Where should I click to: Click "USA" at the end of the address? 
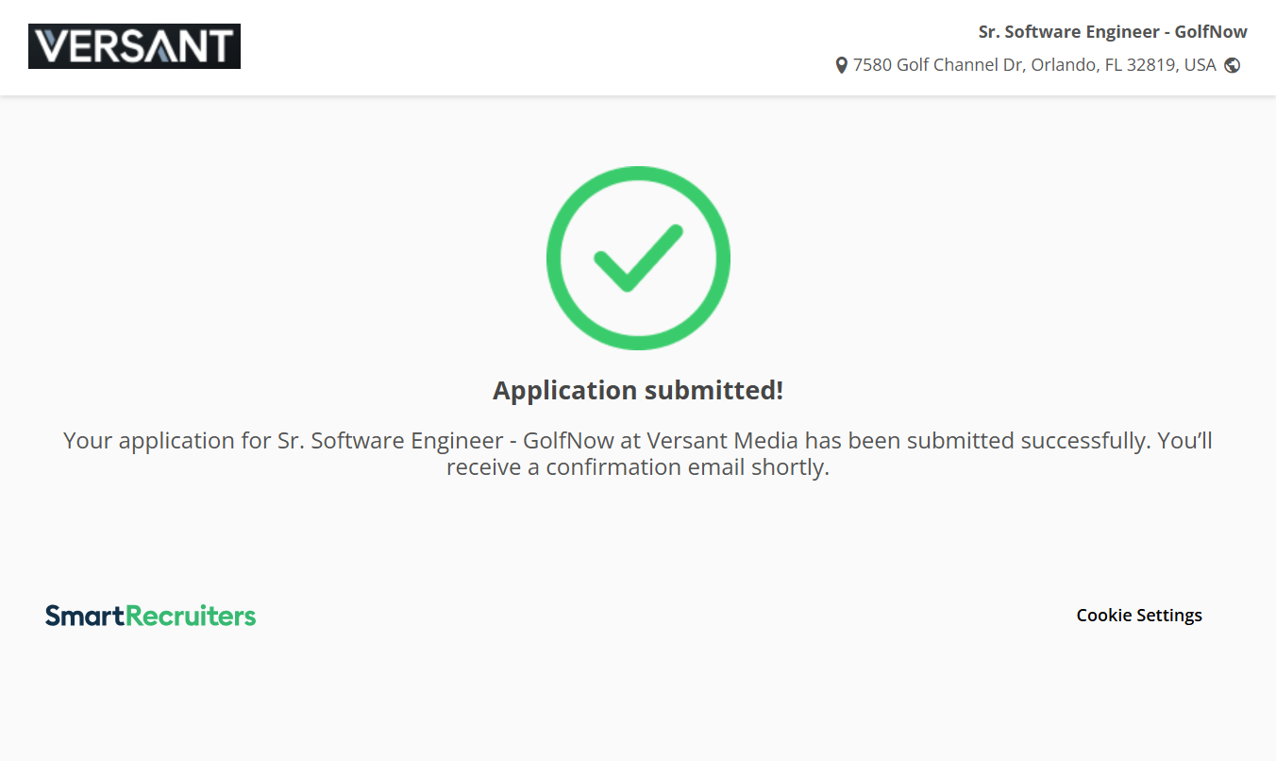click(x=1200, y=65)
